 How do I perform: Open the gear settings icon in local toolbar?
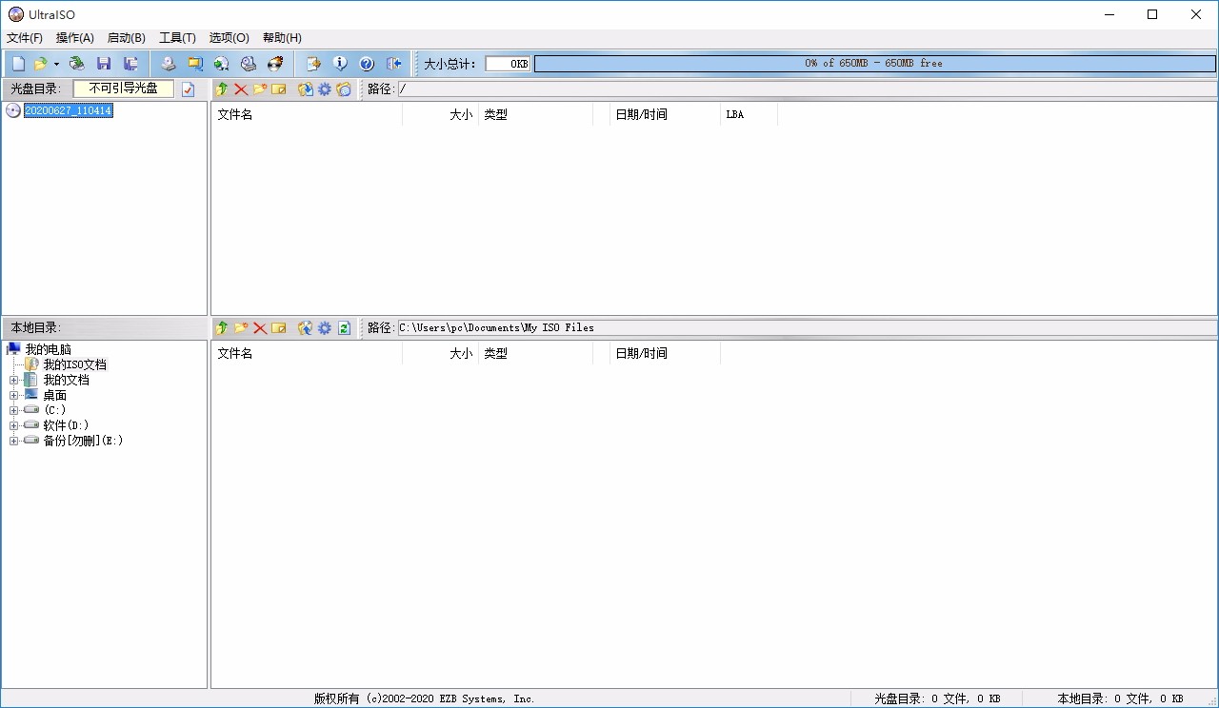pos(324,327)
